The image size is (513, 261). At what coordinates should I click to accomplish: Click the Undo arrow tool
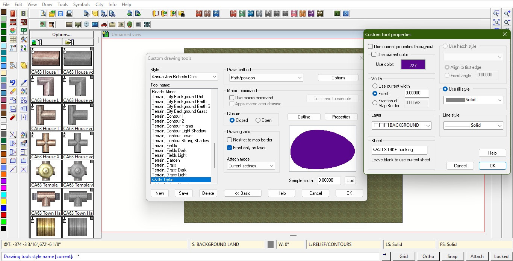[x=13, y=83]
